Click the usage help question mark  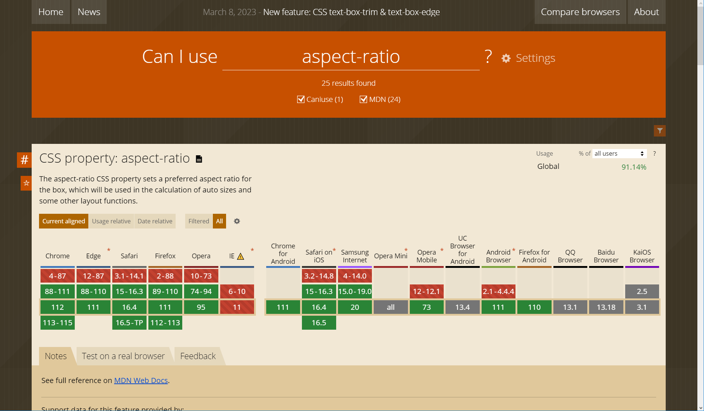pyautogui.click(x=654, y=153)
